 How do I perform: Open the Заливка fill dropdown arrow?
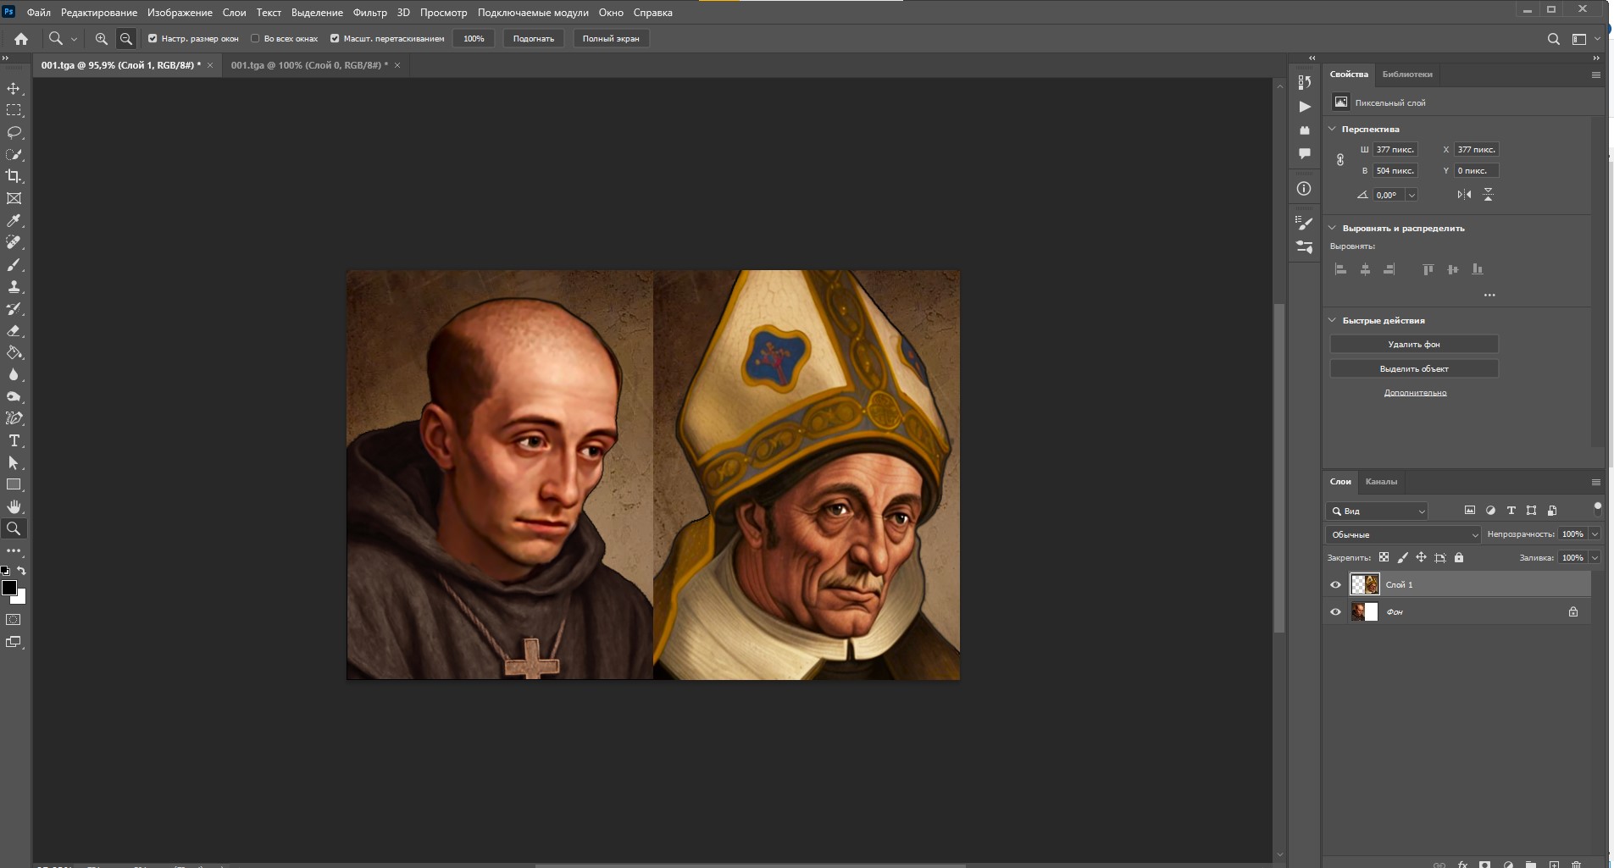tap(1595, 558)
